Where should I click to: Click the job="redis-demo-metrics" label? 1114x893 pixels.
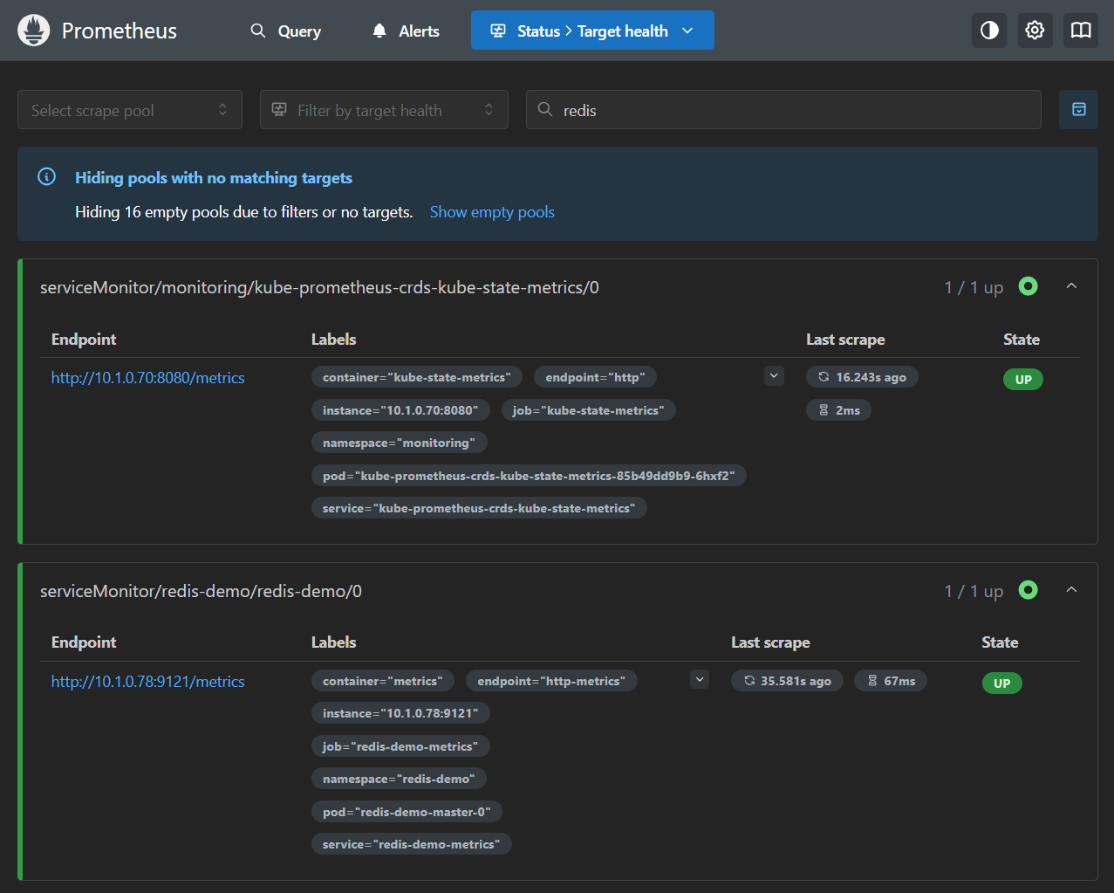coord(400,746)
